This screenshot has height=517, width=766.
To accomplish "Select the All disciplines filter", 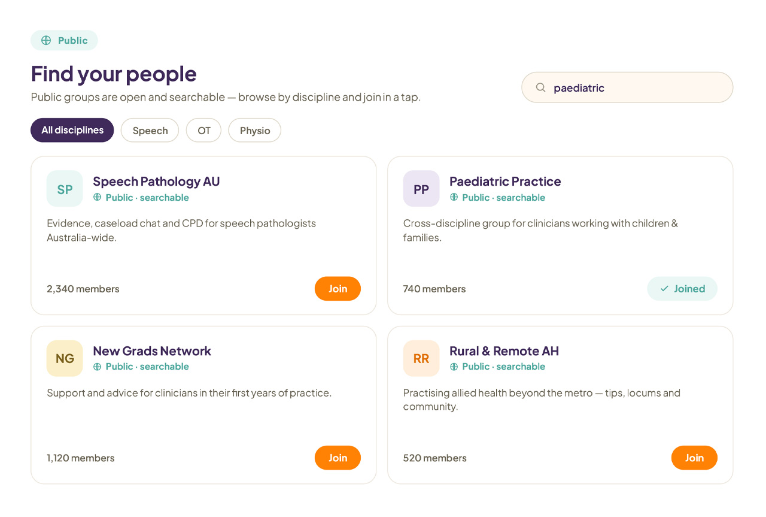I will point(72,130).
